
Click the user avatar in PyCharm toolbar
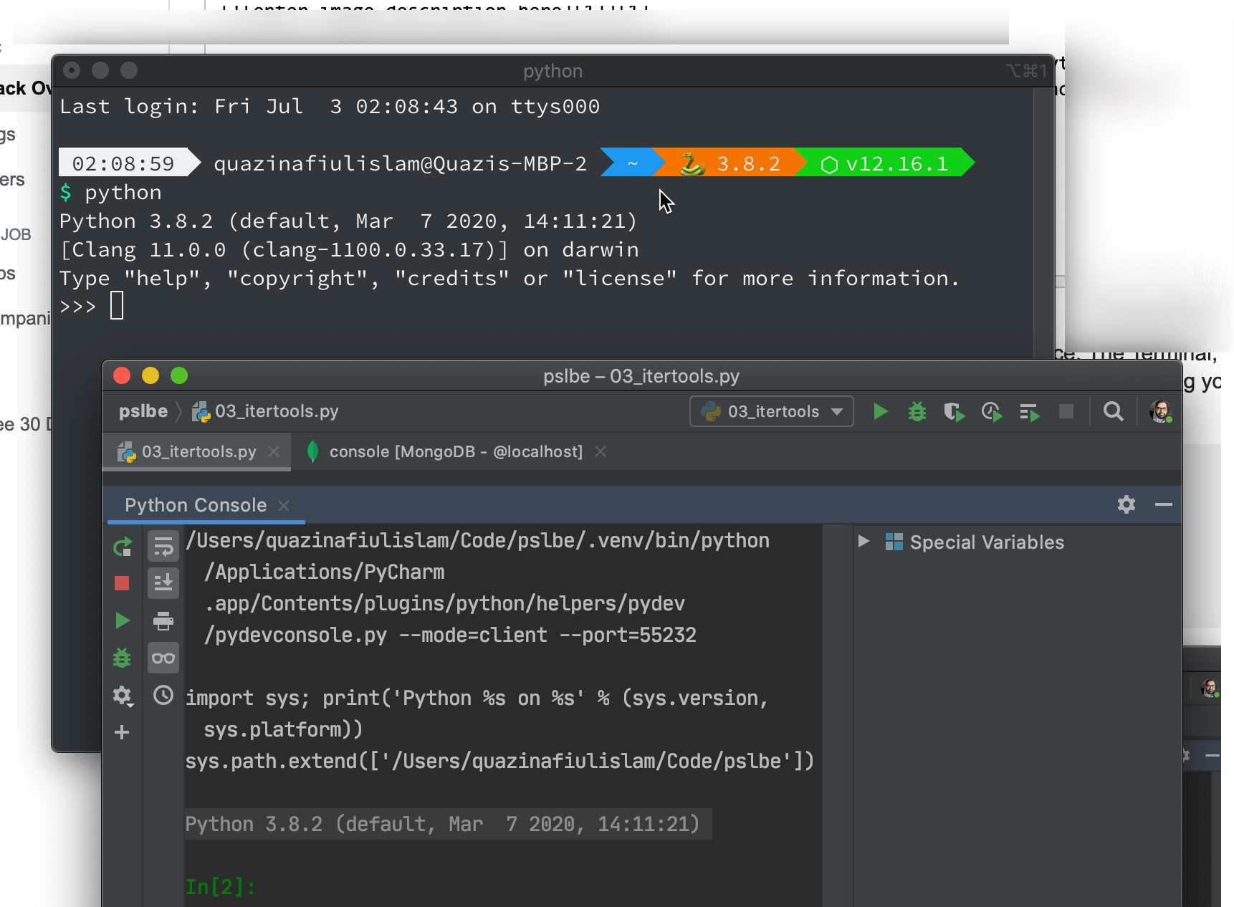click(1160, 411)
